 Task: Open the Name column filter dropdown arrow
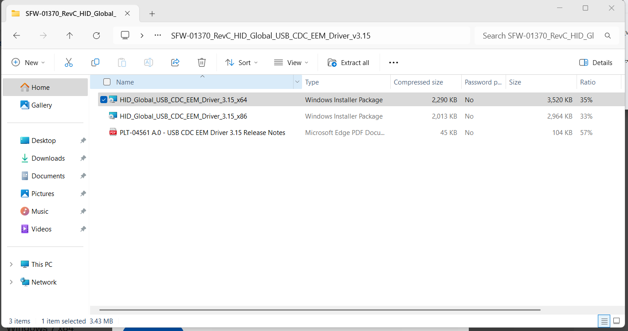297,82
